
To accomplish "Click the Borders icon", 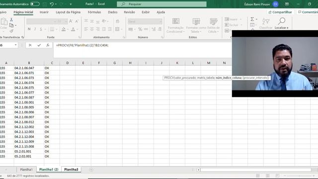I will (52, 29).
